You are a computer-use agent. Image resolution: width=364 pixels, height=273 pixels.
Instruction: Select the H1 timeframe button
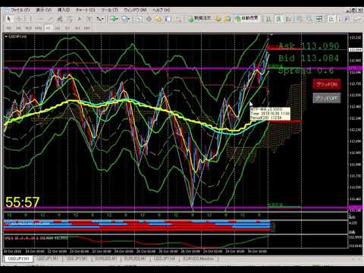[x=48, y=28]
